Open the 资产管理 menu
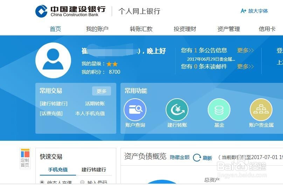283x185 pixels. [229, 29]
